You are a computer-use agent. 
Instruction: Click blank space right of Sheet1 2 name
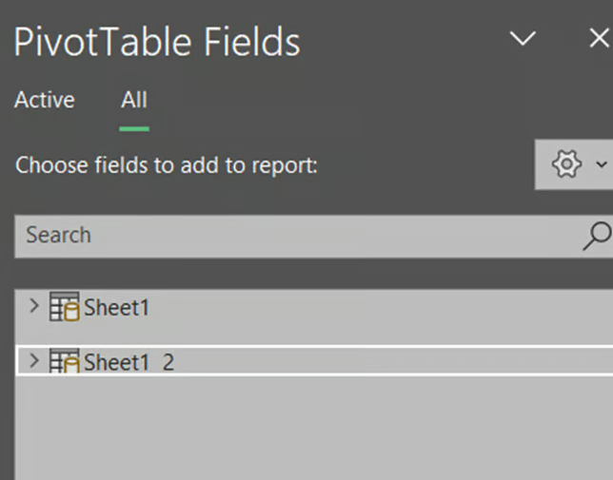pyautogui.click(x=381, y=361)
